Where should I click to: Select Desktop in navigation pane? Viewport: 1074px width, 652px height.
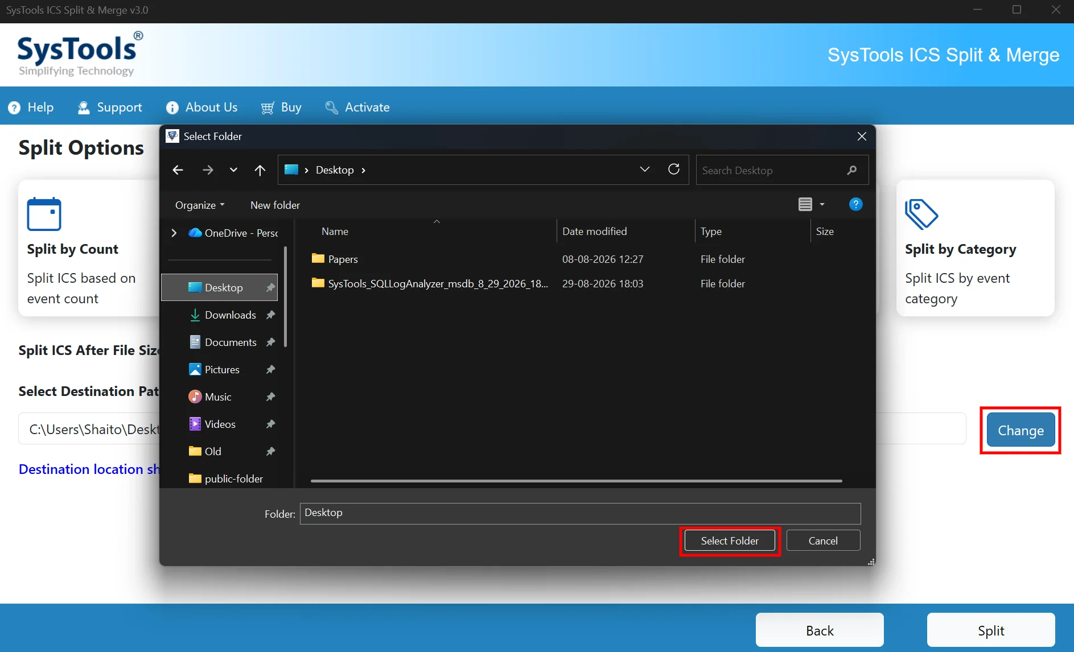(220, 287)
